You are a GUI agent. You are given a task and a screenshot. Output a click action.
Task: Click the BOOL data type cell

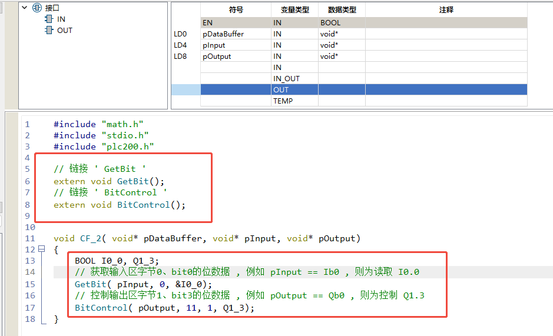(342, 22)
